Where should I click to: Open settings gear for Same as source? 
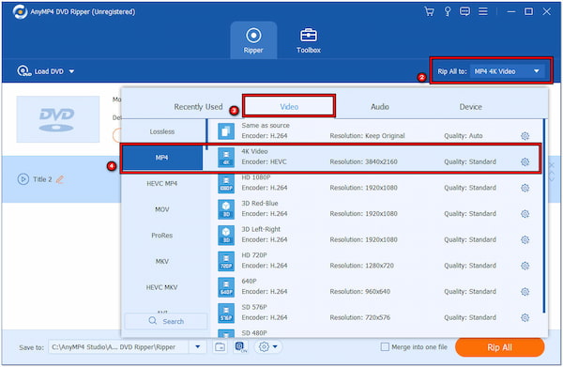[x=525, y=136]
